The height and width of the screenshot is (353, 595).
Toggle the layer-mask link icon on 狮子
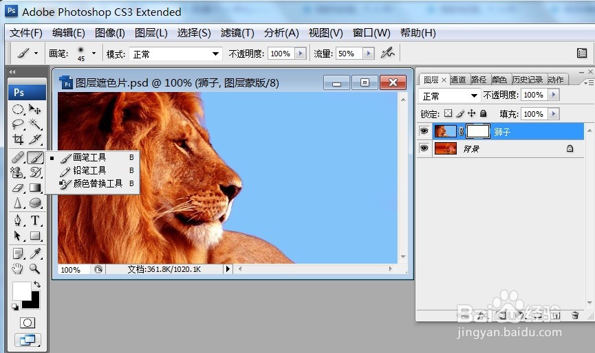coord(461,131)
